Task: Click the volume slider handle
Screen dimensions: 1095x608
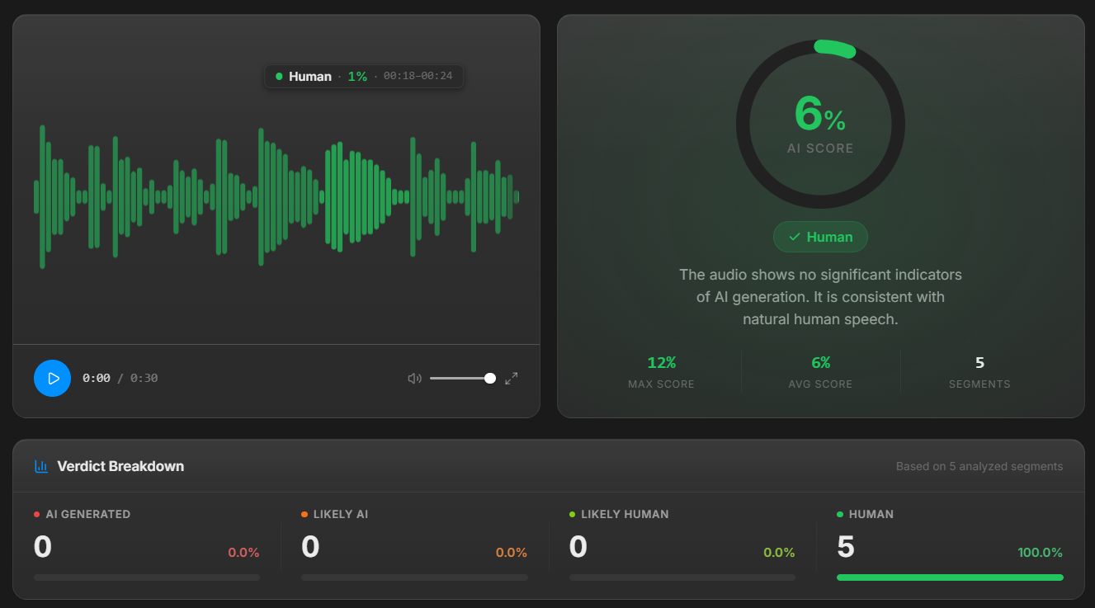Action: [490, 378]
